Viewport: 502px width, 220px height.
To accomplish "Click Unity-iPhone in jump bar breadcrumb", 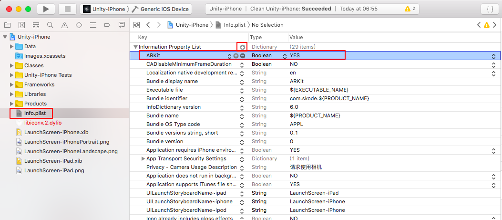I will (x=188, y=25).
